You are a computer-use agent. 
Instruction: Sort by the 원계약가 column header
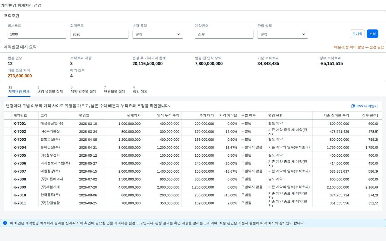(x=123, y=115)
